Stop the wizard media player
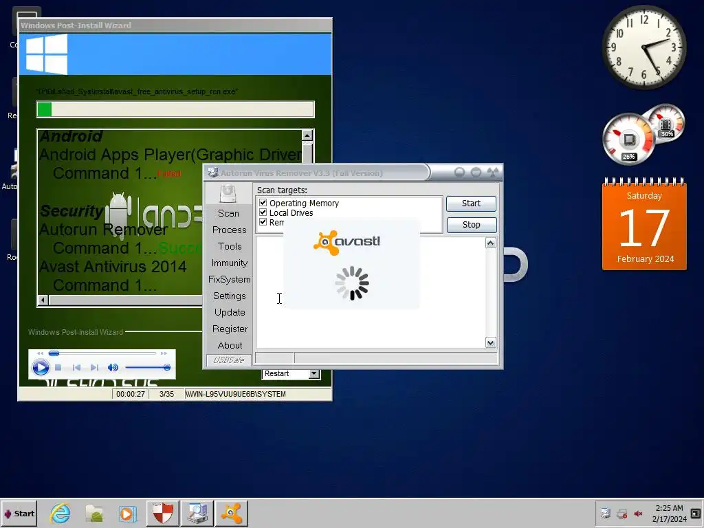This screenshot has height=528, width=704. coord(58,367)
